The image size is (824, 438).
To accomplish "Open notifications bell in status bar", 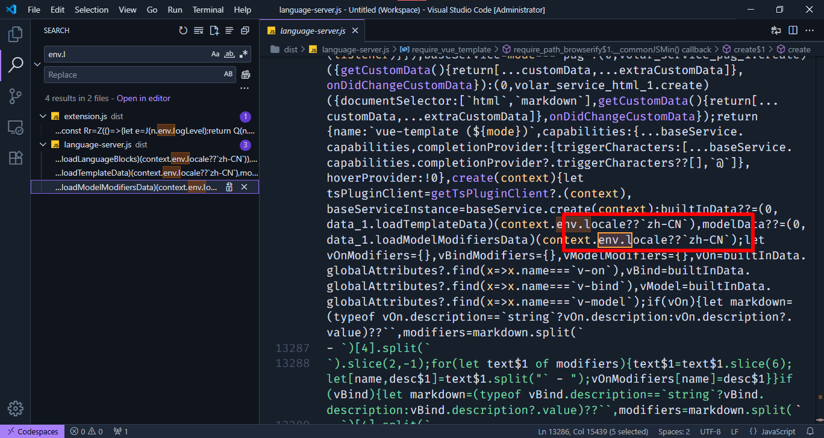I will pos(811,431).
